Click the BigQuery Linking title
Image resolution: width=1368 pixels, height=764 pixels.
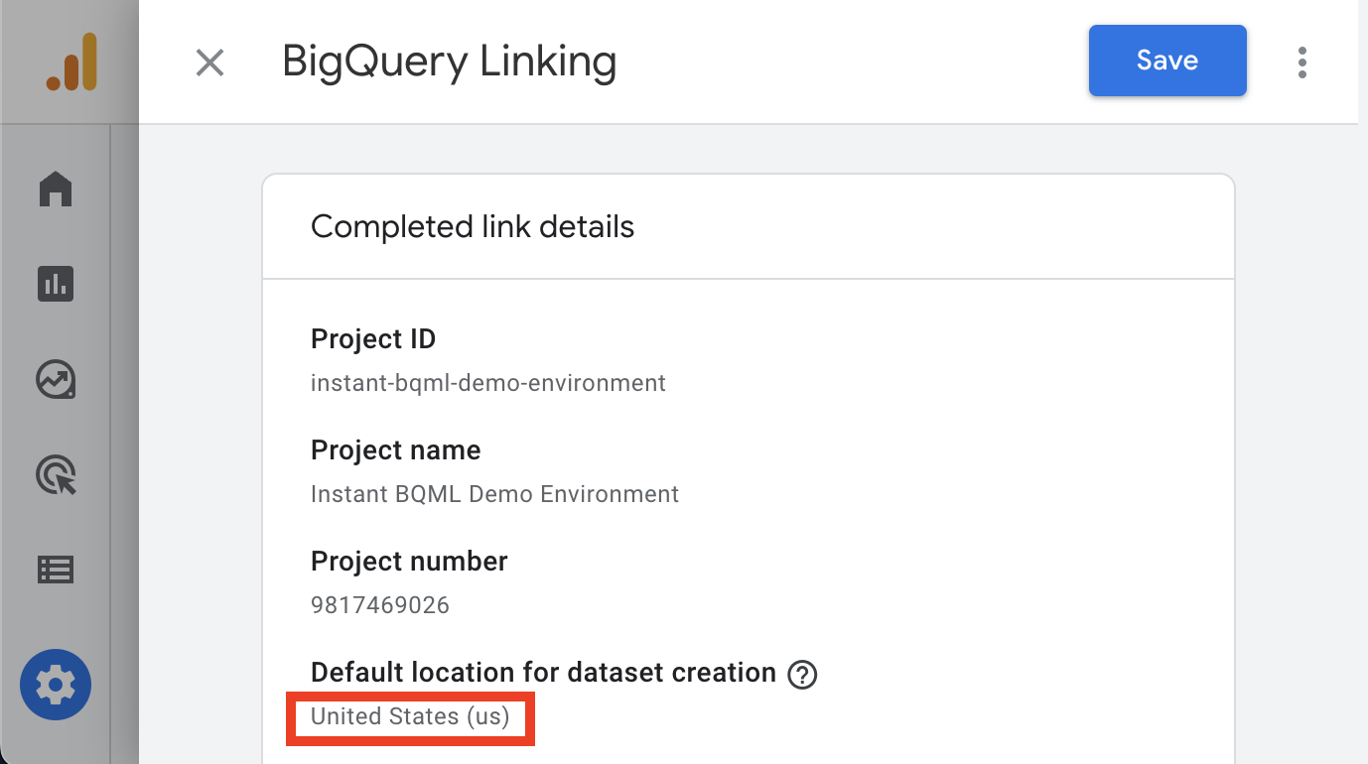pos(450,62)
